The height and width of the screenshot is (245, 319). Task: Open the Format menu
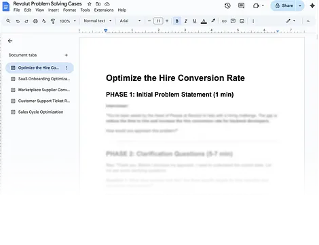click(x=69, y=10)
